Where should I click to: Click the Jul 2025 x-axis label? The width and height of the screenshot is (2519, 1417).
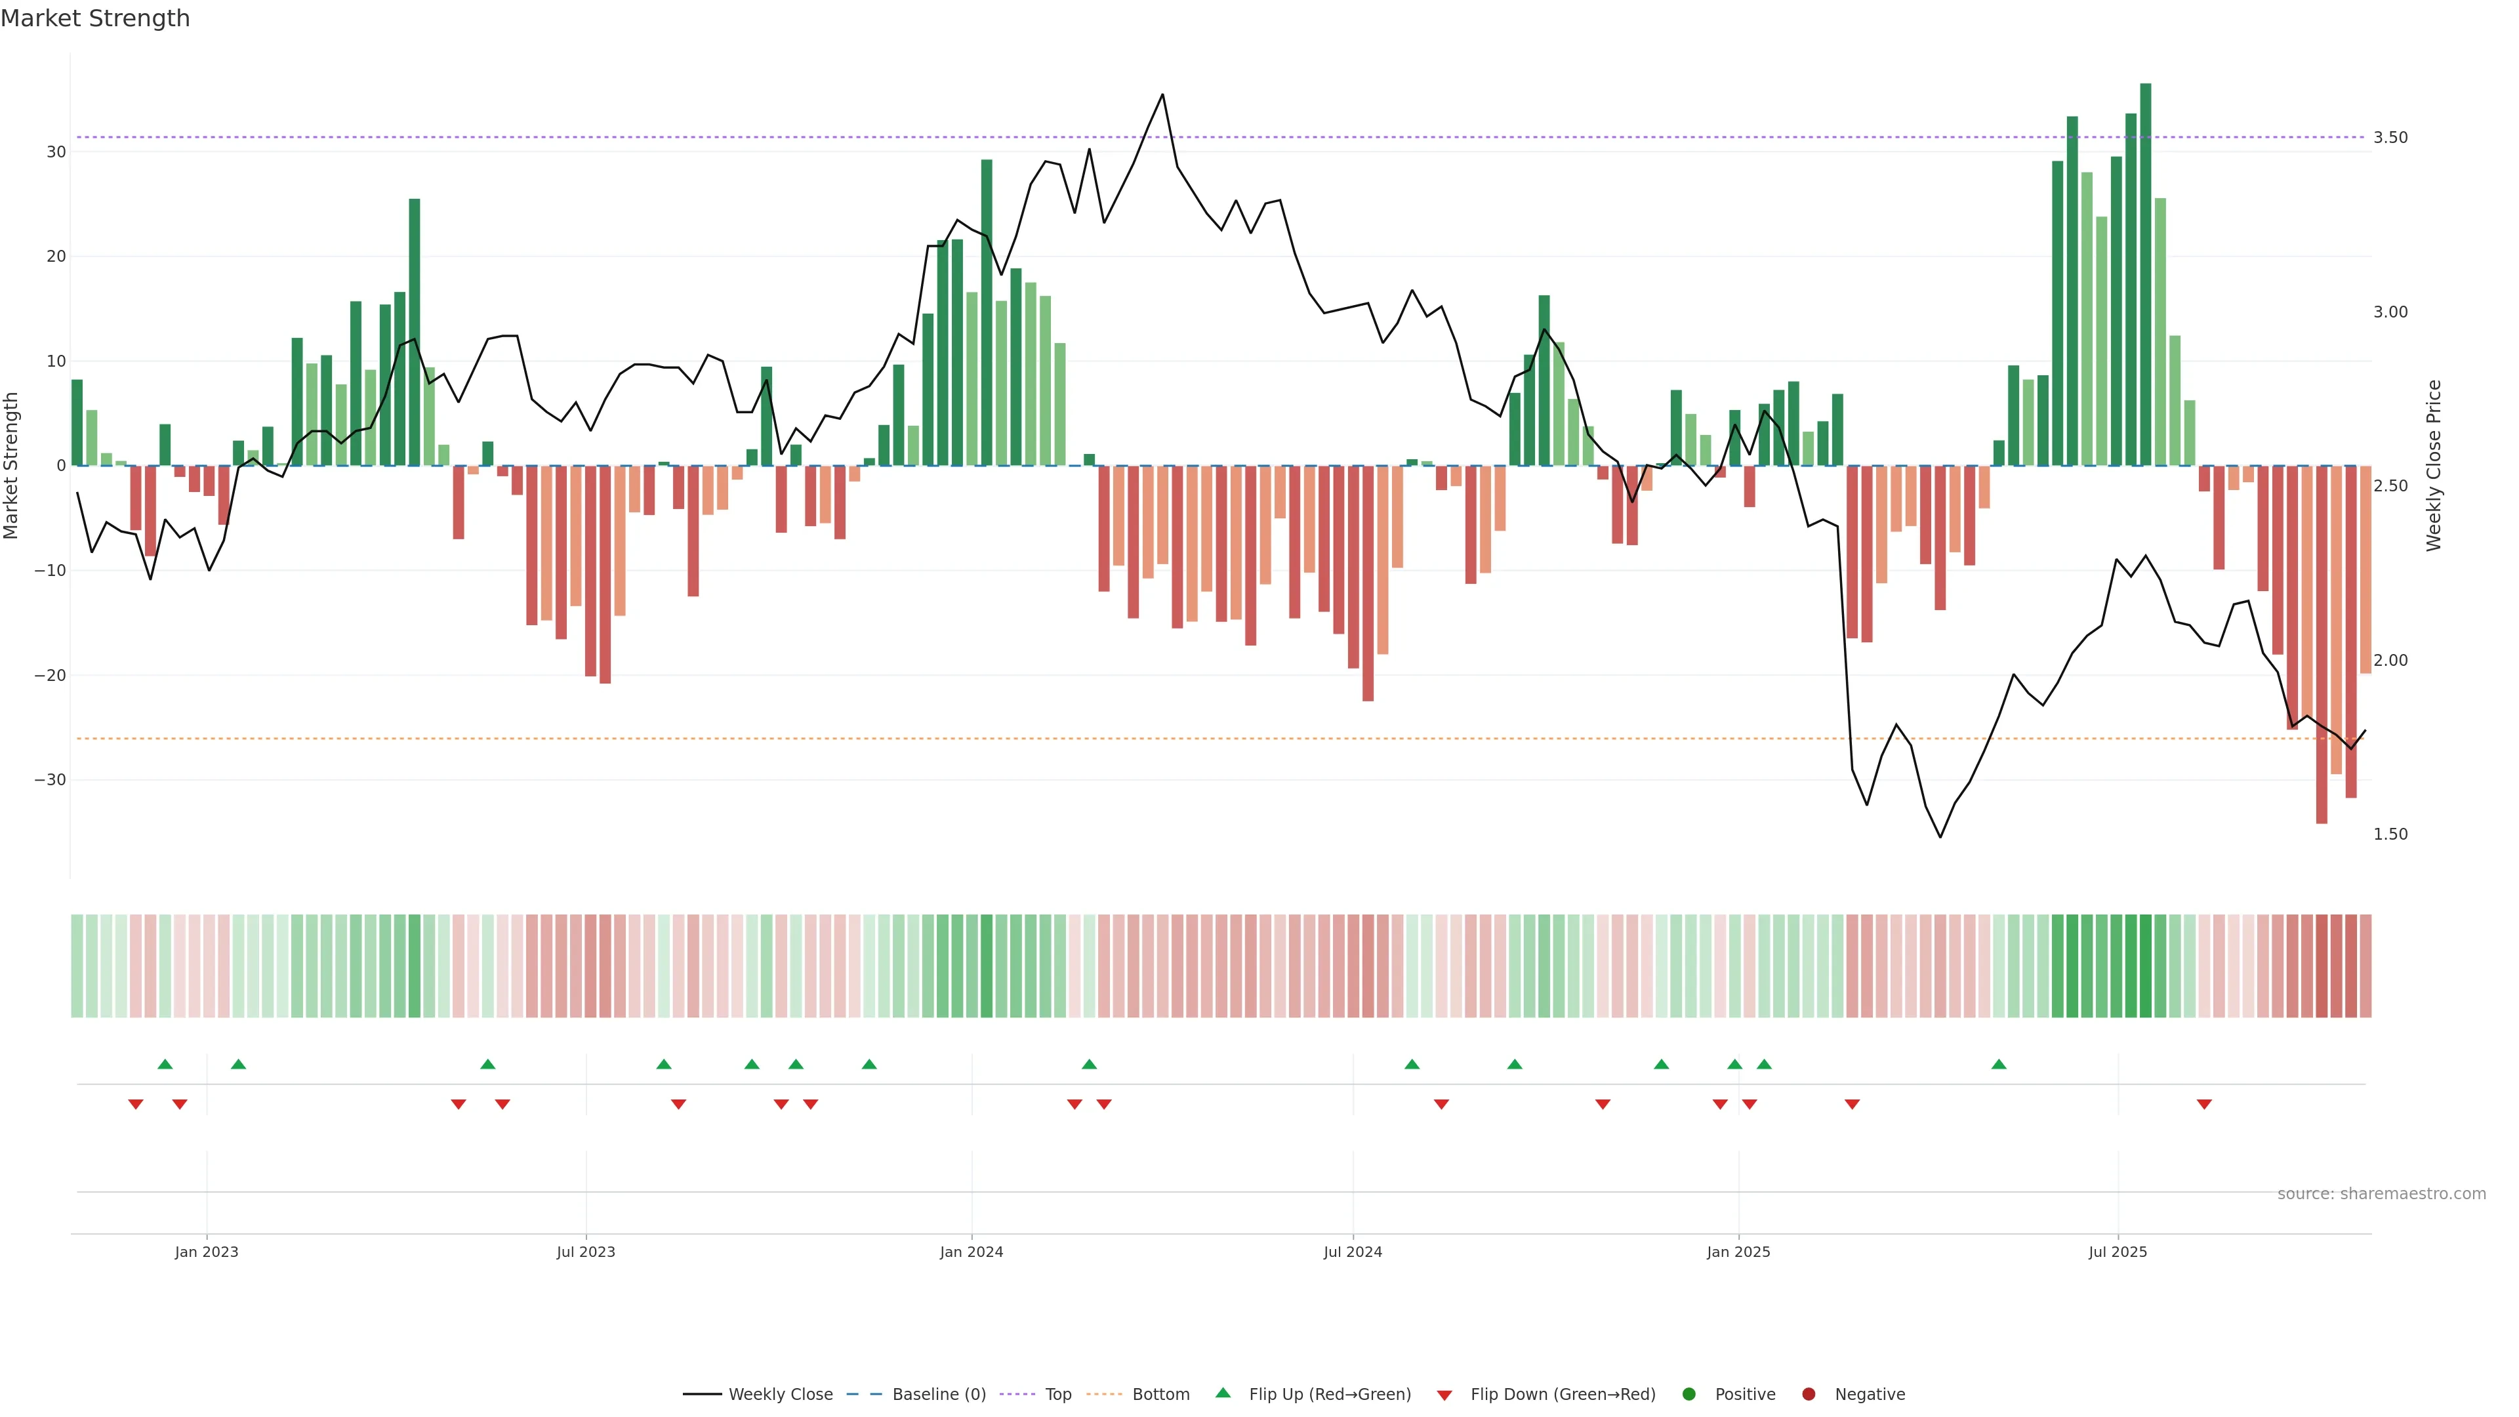coord(2117,1252)
